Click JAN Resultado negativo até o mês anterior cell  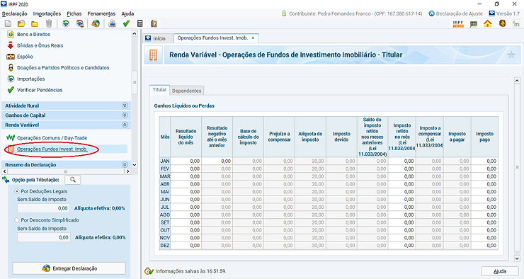click(217, 161)
